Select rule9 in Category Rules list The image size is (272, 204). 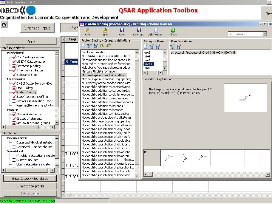coord(147,56)
